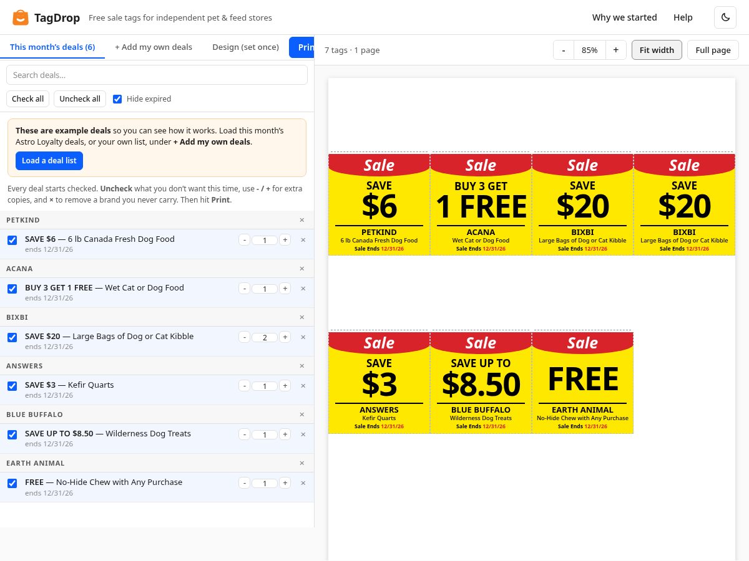Screen dimensions: 749x561
Task: Remove the BIXBI brand group
Action: pyautogui.click(x=302, y=317)
